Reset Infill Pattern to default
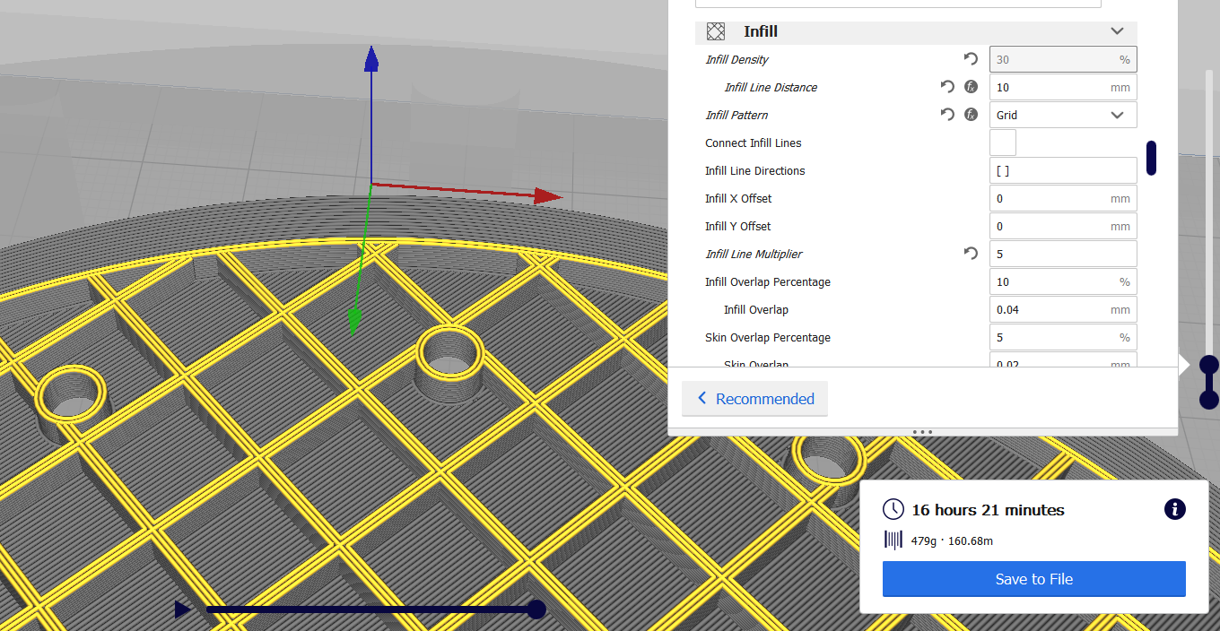The width and height of the screenshot is (1220, 631). (x=947, y=115)
